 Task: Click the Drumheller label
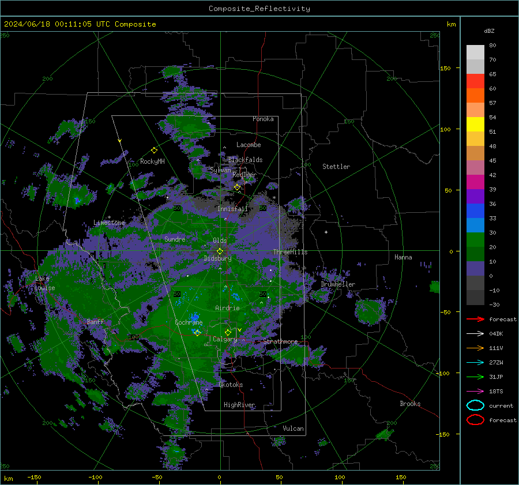pos(338,284)
